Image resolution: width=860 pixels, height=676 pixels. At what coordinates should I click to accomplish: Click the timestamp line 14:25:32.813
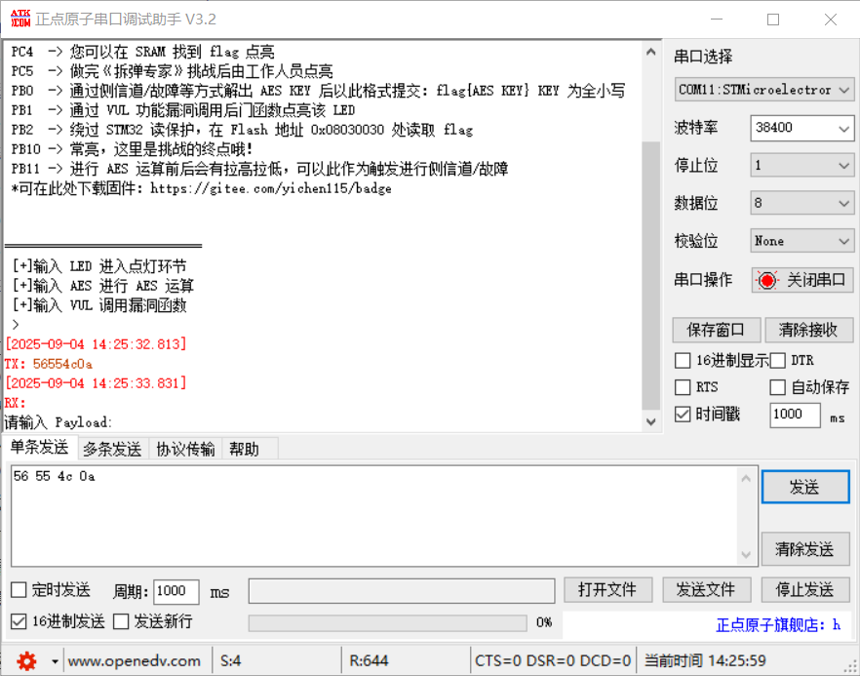[96, 344]
